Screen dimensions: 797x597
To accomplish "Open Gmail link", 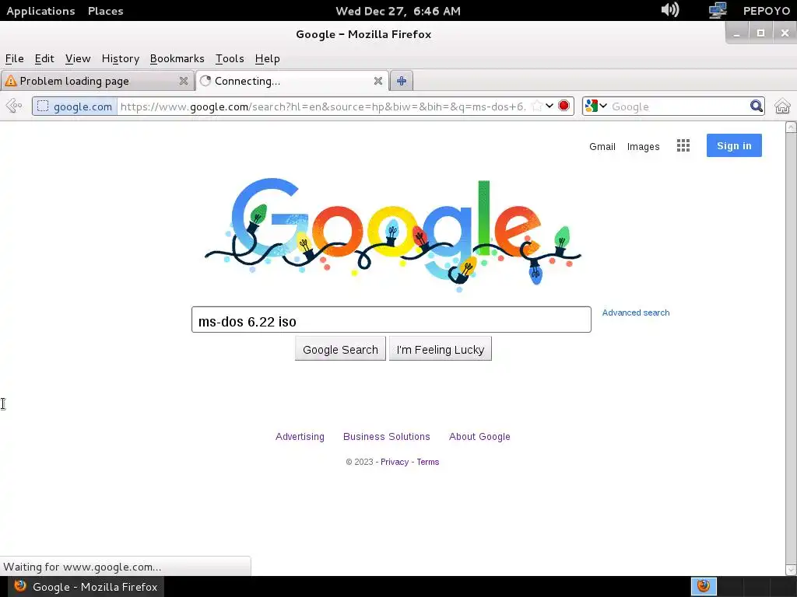I will 602,147.
